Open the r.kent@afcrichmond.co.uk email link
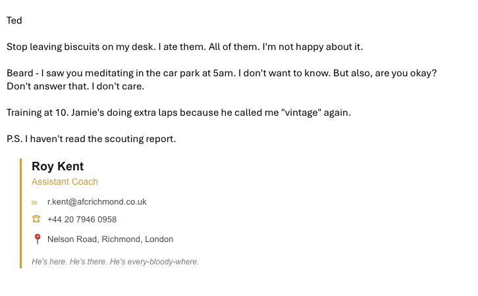This screenshot has height=296, width=478. pyautogui.click(x=97, y=202)
